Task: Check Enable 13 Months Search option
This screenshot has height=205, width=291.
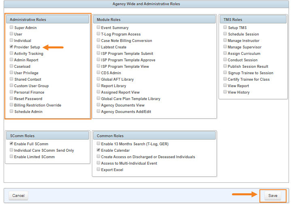Action: [x=98, y=144]
